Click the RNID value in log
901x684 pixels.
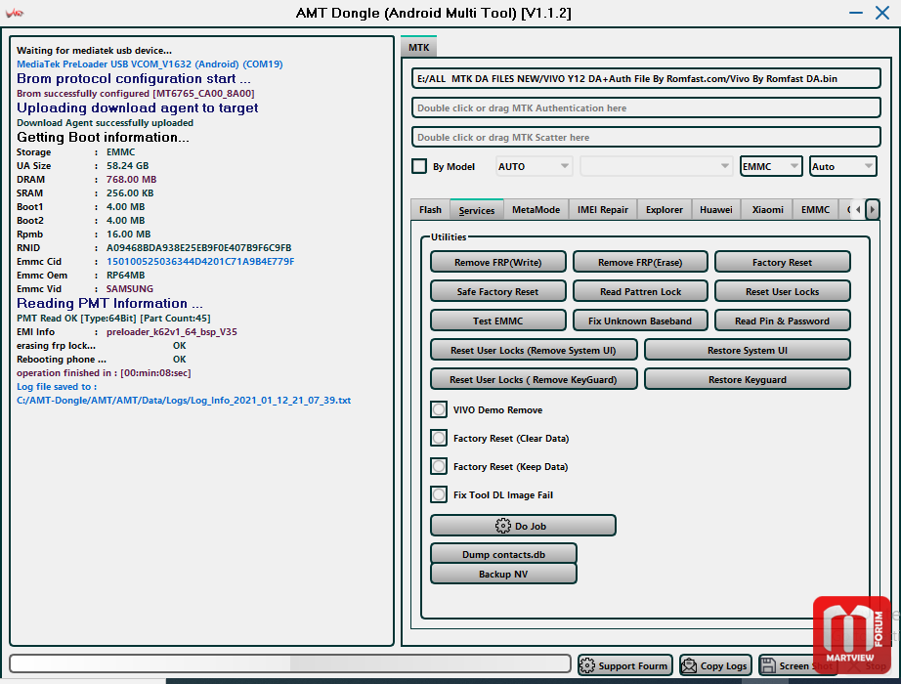(x=198, y=248)
